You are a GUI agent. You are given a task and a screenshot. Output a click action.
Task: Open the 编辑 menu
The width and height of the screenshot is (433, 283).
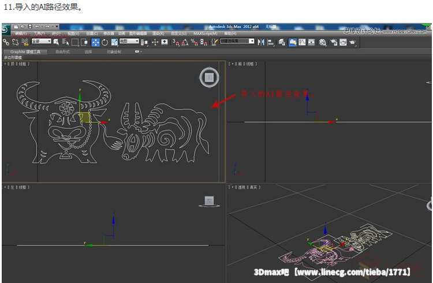(21, 33)
